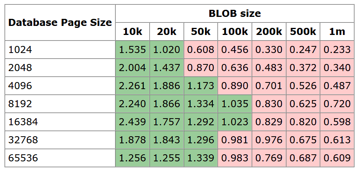The image size is (360, 170).
Task: Click the BLOB size column header
Action: 234,14
